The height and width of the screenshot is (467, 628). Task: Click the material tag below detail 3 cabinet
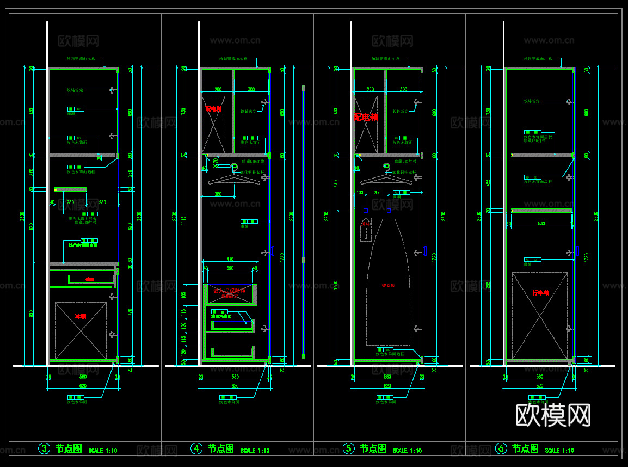pos(76,397)
